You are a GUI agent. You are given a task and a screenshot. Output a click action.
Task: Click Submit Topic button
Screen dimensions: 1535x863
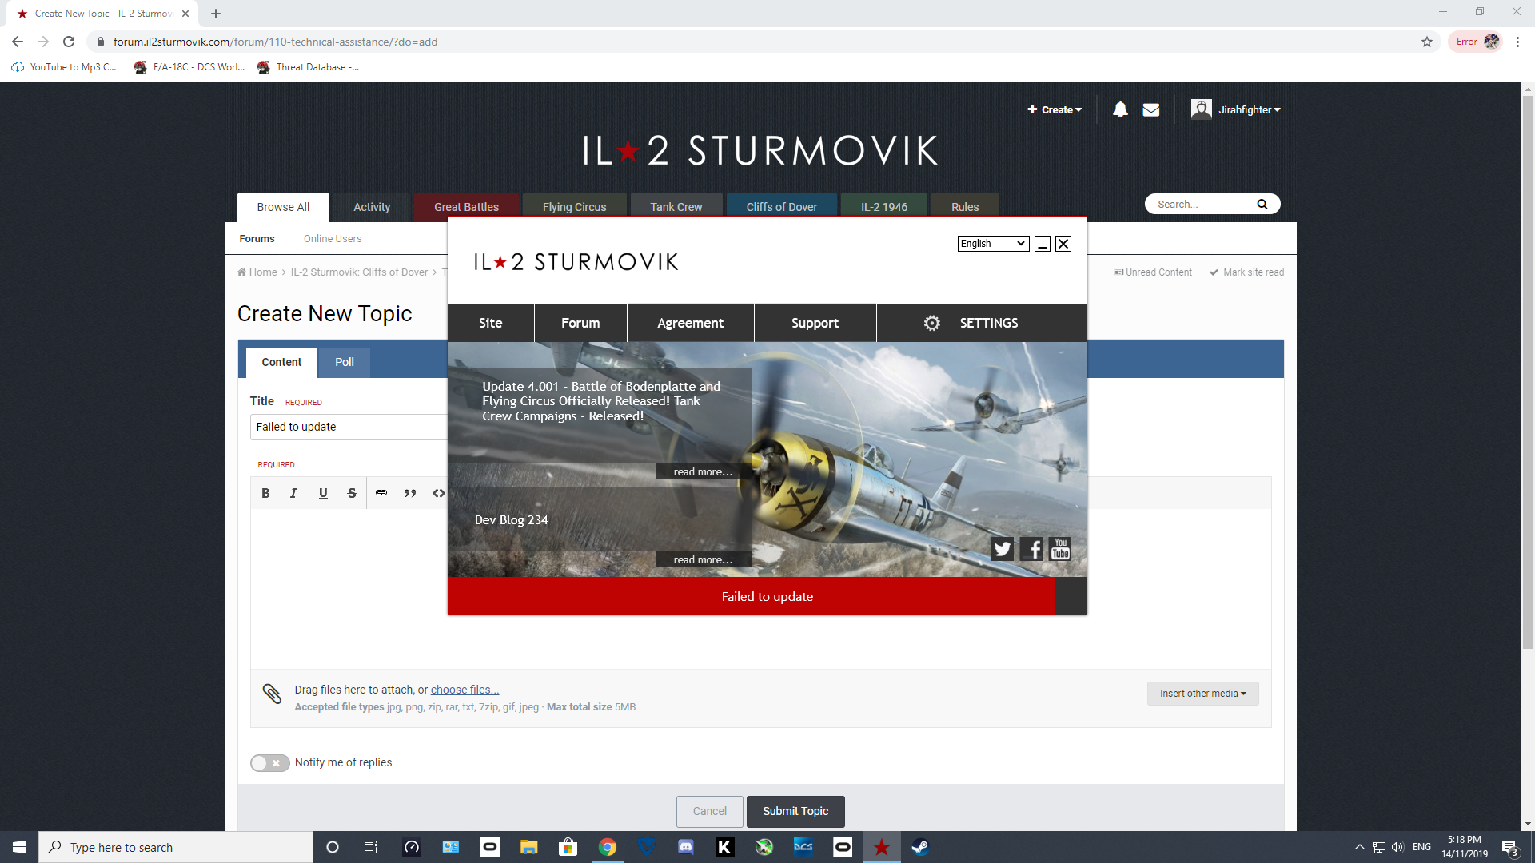(x=795, y=811)
